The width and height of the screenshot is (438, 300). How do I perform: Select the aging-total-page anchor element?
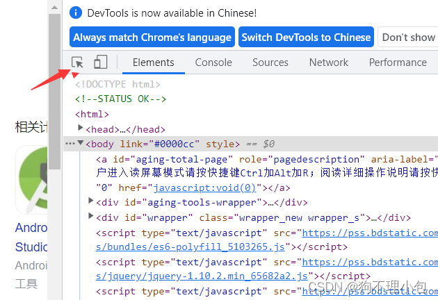click(x=267, y=174)
